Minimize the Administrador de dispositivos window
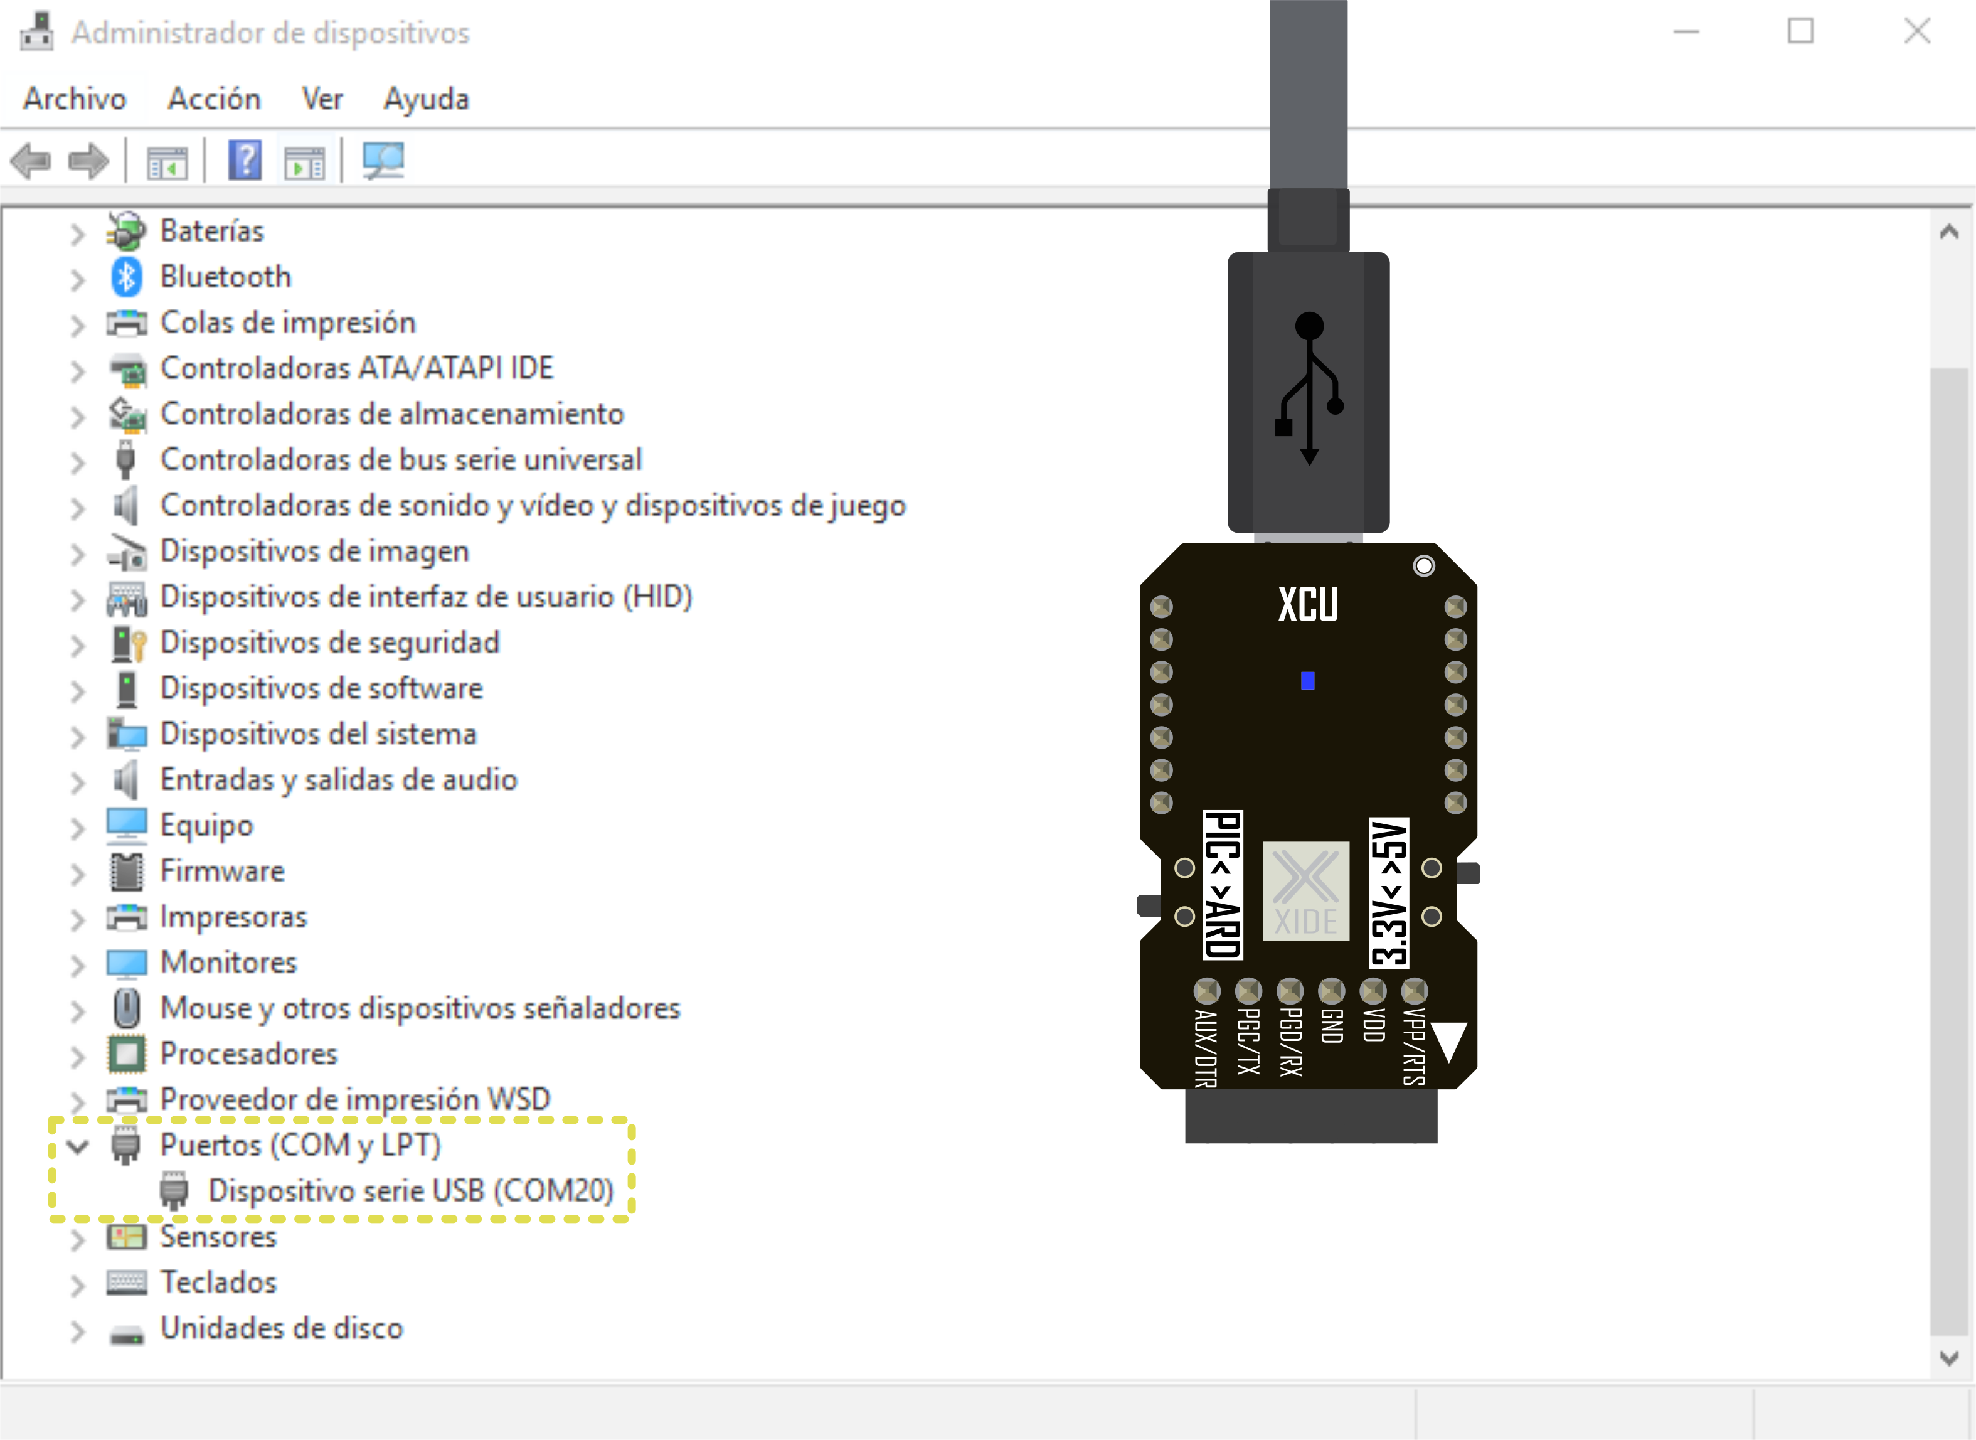This screenshot has width=1976, height=1440. coord(1687,32)
